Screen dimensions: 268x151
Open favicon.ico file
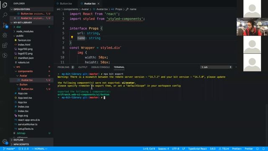point(24,40)
